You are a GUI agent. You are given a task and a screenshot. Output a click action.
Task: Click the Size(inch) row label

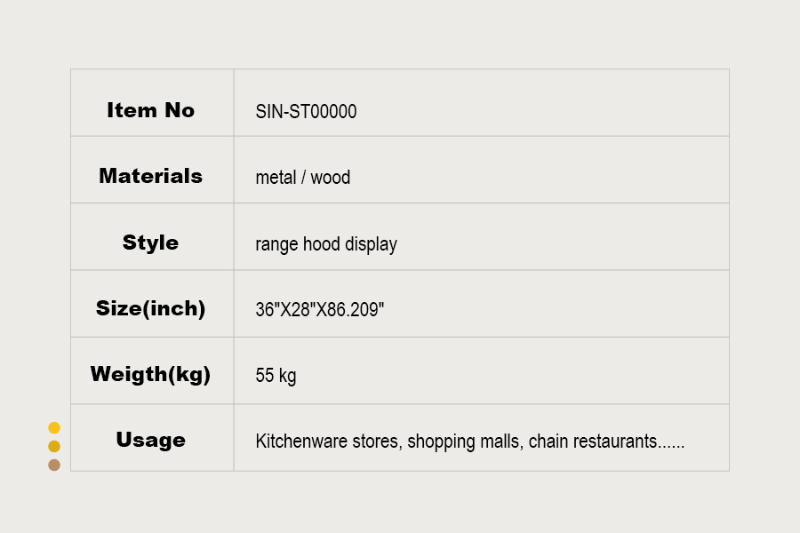click(150, 308)
